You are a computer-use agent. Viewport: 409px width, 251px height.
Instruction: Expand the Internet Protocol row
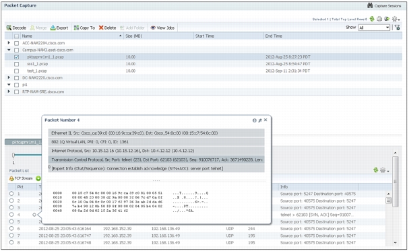(x=156, y=151)
